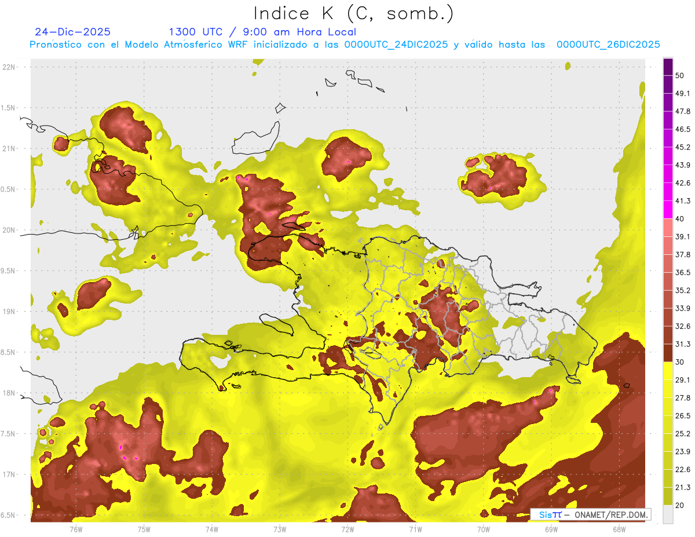Click the colorbar value '49.1'
This screenshot has height=537, width=695.
click(x=683, y=93)
